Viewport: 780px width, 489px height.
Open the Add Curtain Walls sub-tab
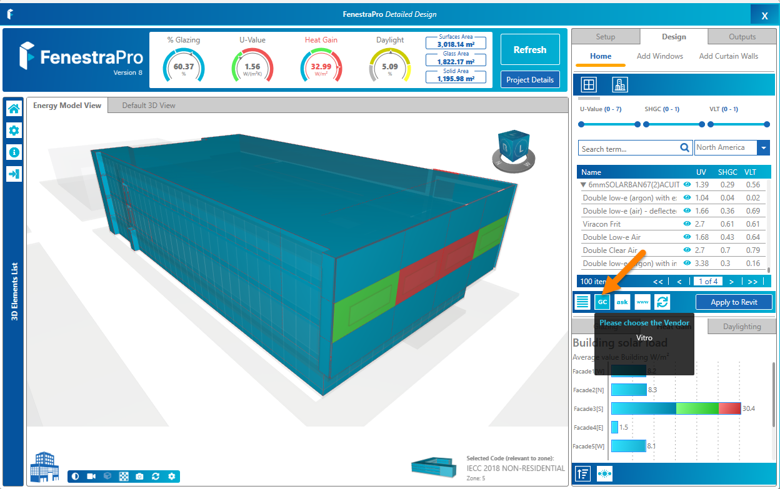click(x=729, y=56)
